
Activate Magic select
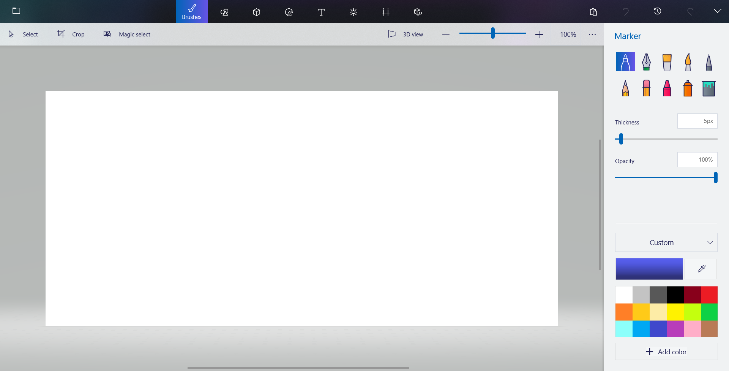(x=127, y=34)
